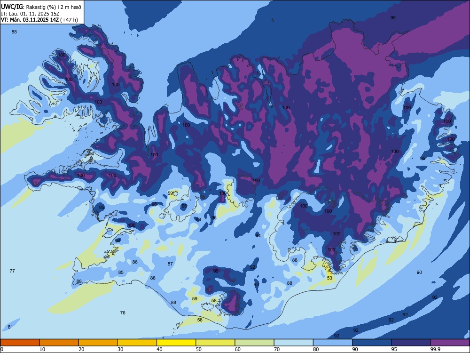Click the '81' humidity value on the map

[10, 327]
